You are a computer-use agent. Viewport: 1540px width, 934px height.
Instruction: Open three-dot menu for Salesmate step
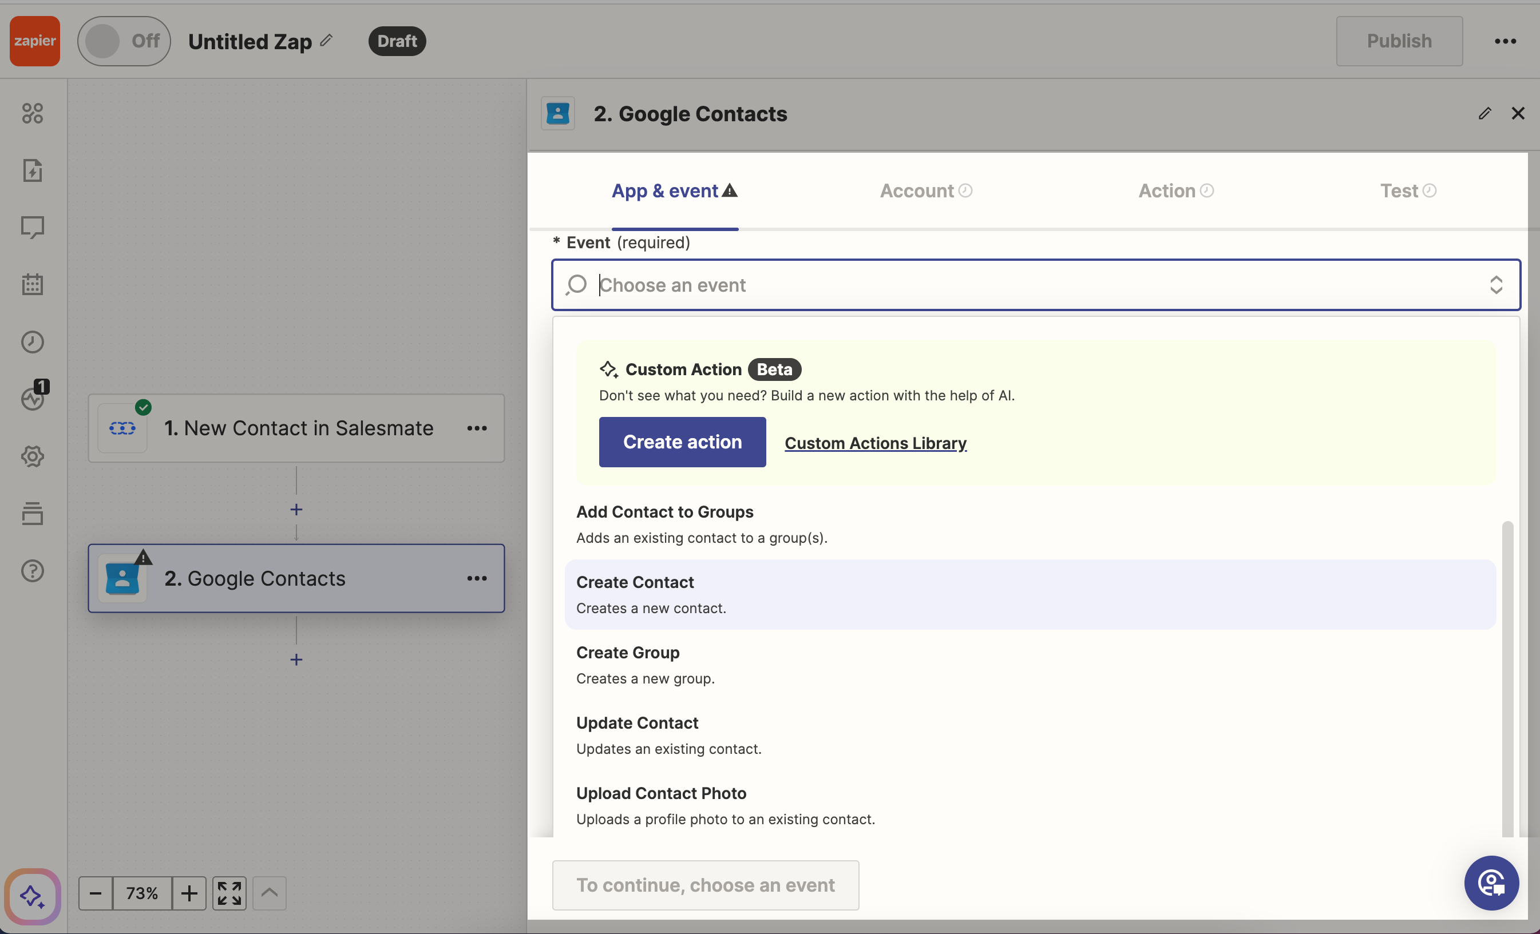[x=477, y=428]
